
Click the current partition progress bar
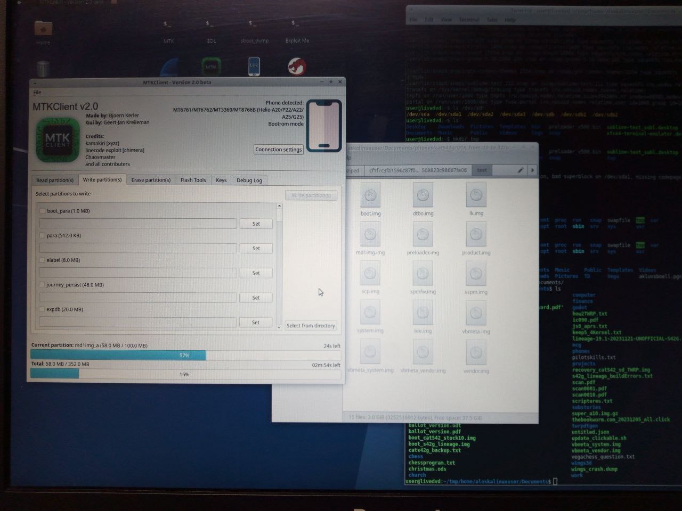point(185,355)
